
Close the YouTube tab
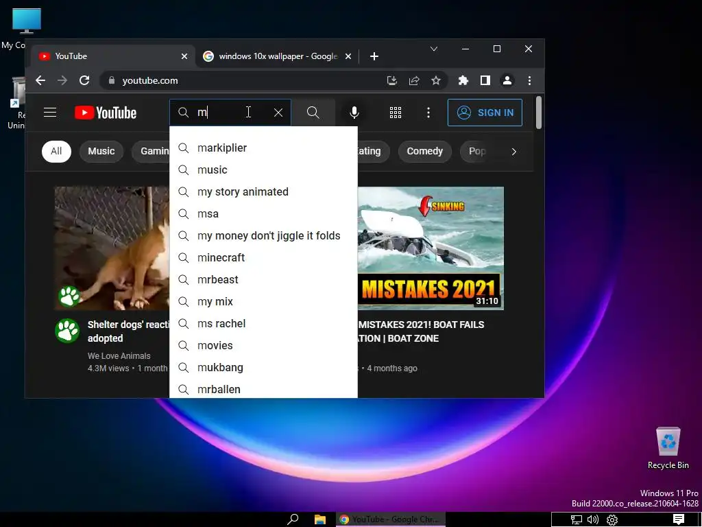click(184, 56)
